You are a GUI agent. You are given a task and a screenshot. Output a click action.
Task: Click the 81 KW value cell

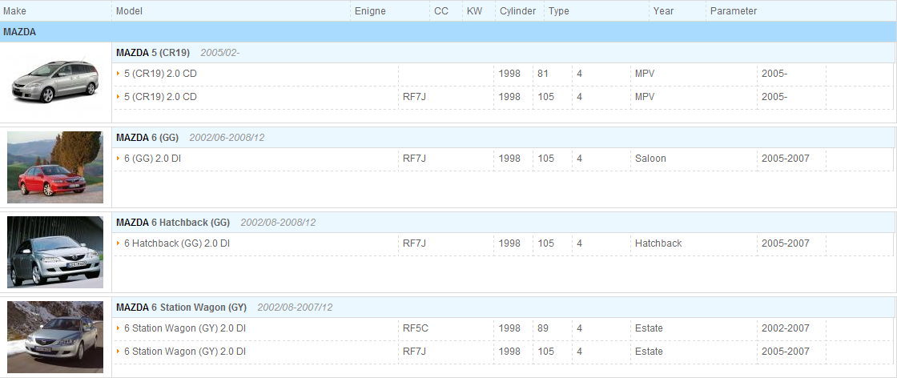click(543, 74)
